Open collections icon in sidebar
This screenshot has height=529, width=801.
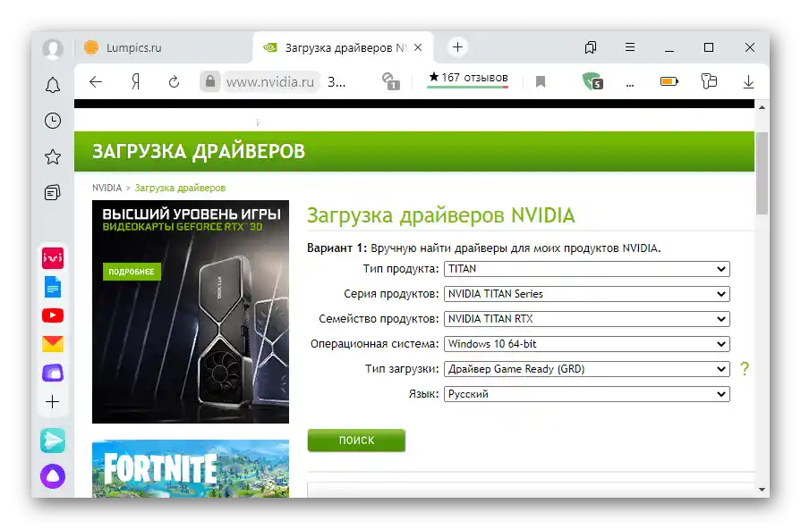tap(53, 192)
